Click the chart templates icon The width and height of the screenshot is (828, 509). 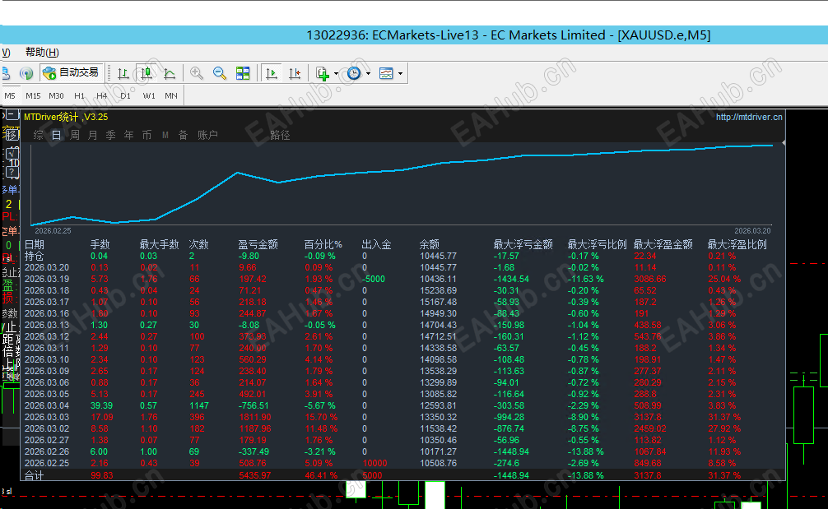(386, 73)
